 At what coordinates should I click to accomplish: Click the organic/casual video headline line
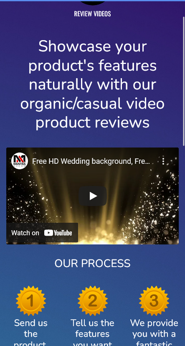pyautogui.click(x=92, y=104)
